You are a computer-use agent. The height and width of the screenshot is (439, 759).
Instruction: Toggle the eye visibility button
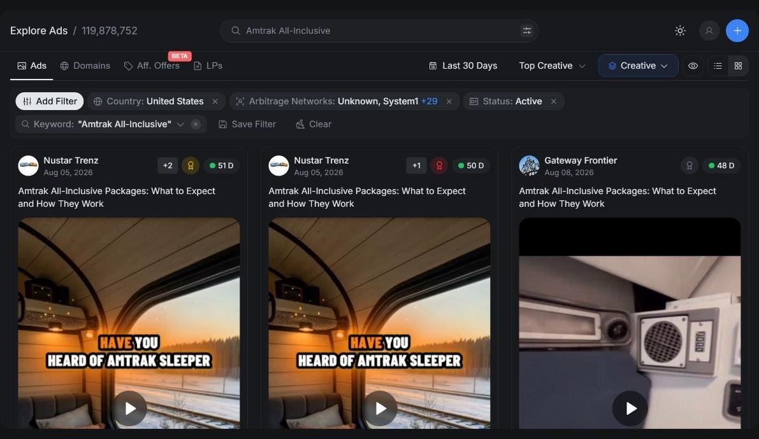(693, 66)
